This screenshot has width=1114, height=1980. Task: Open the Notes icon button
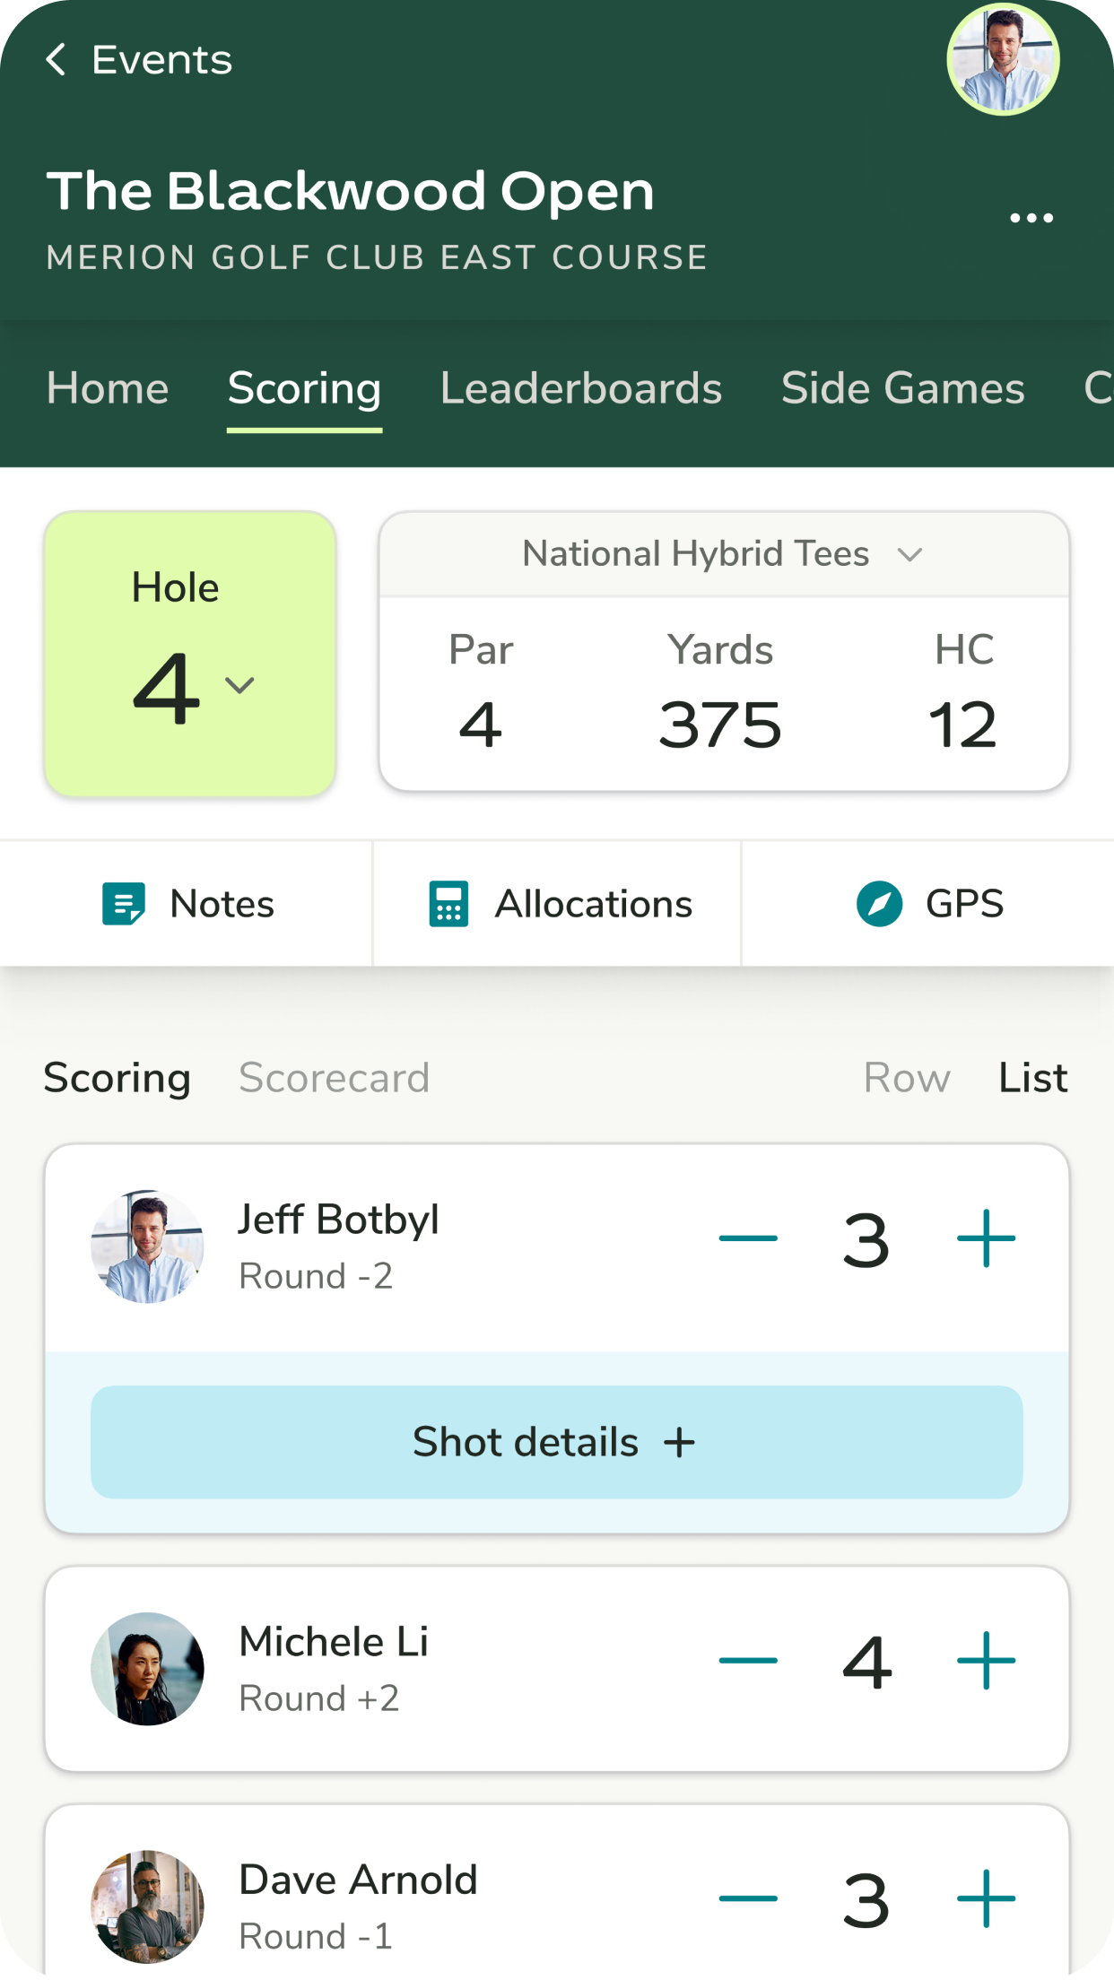(124, 904)
